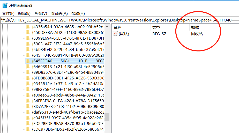Click folder icon of {daf95313-e44d key
Image resolution: width=239 pixels, height=133 pixels.
(28, 112)
